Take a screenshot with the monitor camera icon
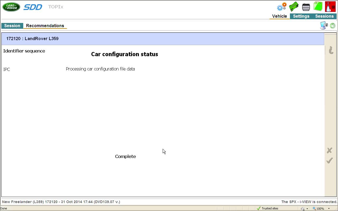 click(324, 26)
